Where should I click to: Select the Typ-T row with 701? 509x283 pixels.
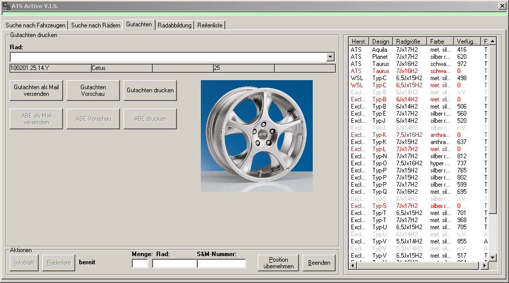click(x=419, y=213)
